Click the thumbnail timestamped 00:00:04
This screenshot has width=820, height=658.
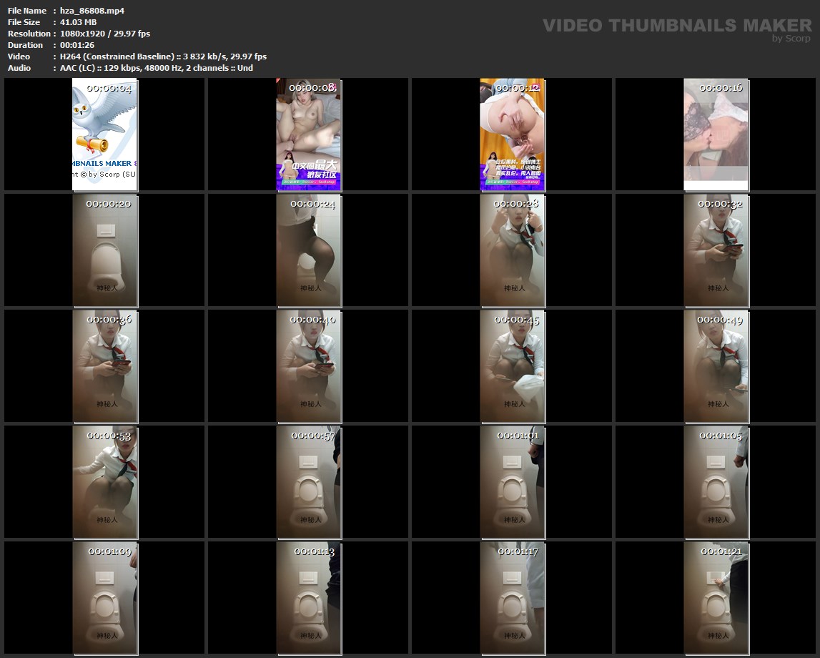pos(104,134)
